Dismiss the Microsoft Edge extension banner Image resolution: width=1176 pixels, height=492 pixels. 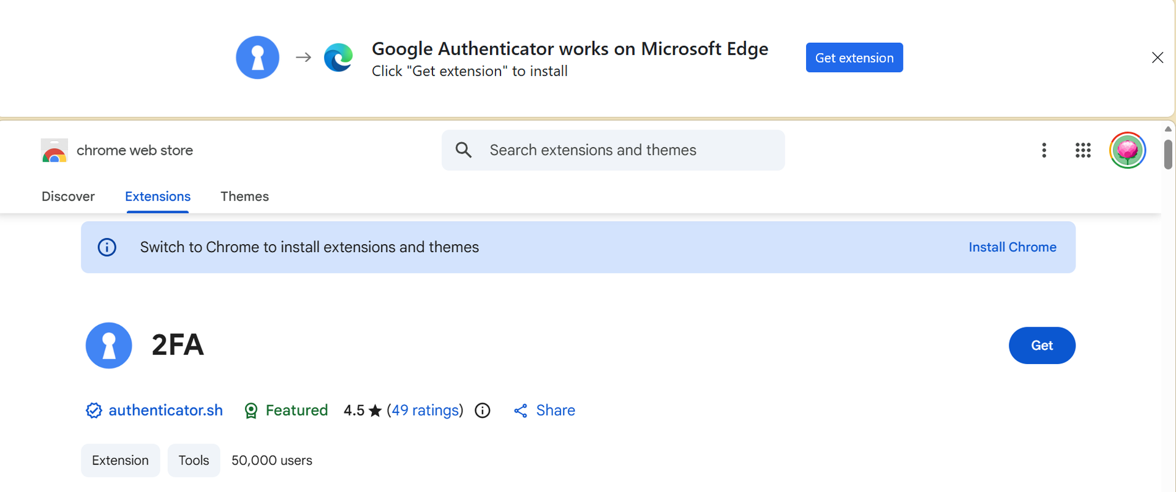[x=1157, y=58]
